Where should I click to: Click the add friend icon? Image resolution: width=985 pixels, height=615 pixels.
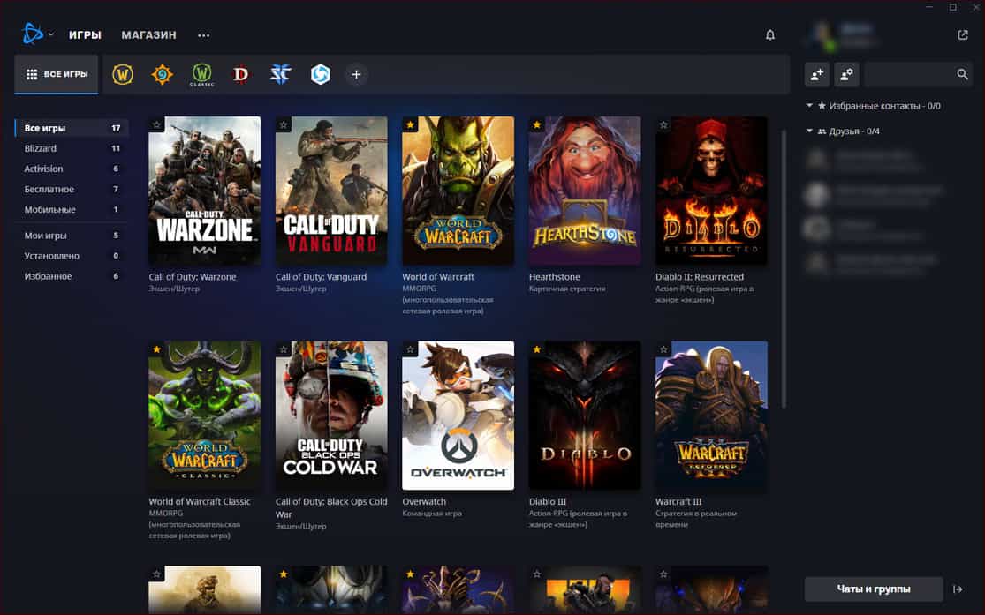pos(817,75)
